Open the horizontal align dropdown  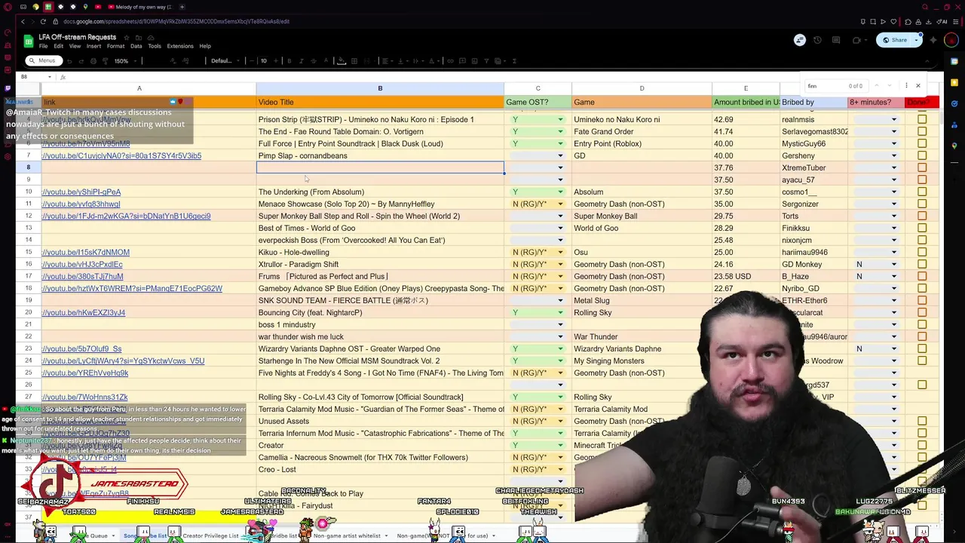click(x=388, y=60)
